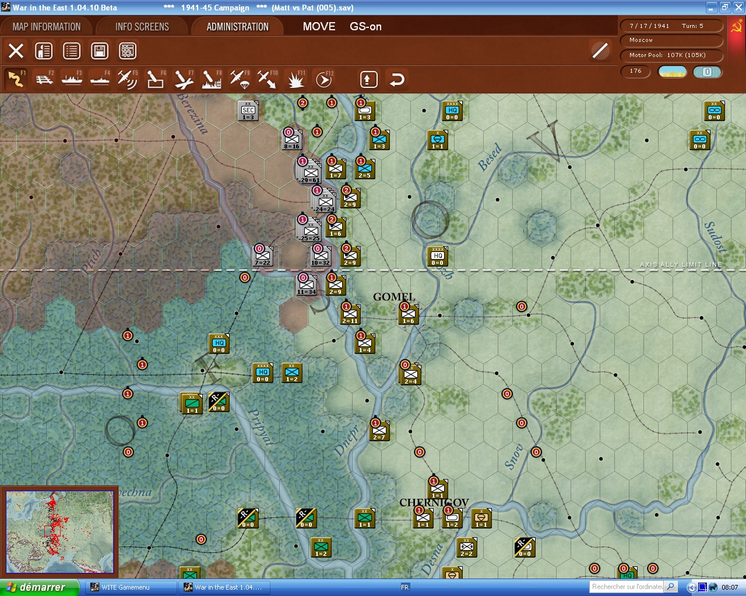Viewport: 746px width, 596px height.
Task: Select the German 7=22 unit
Action: pos(263,256)
